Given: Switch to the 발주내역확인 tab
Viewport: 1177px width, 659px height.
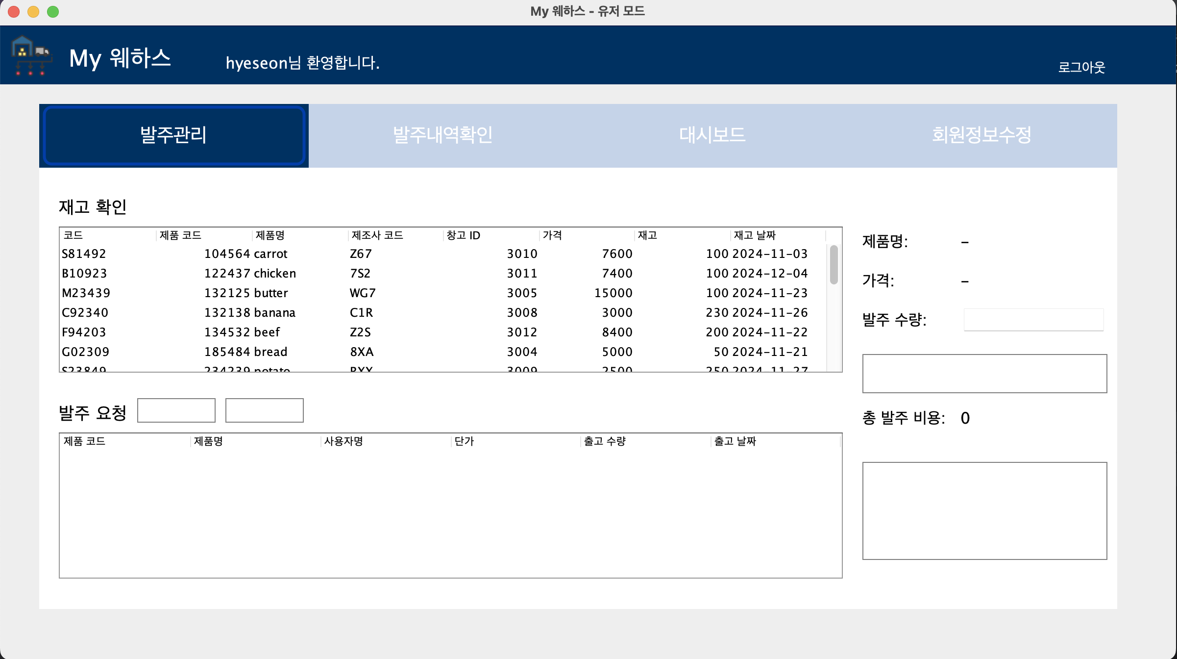Looking at the screenshot, I should pos(443,136).
